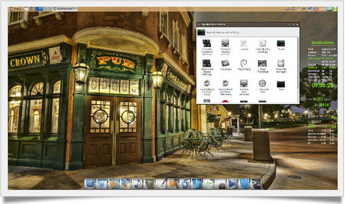Screen dimensions: 345x204
Task: Open Root Terminal in SparkyLinux Center
Action: pyautogui.click(x=262, y=66)
